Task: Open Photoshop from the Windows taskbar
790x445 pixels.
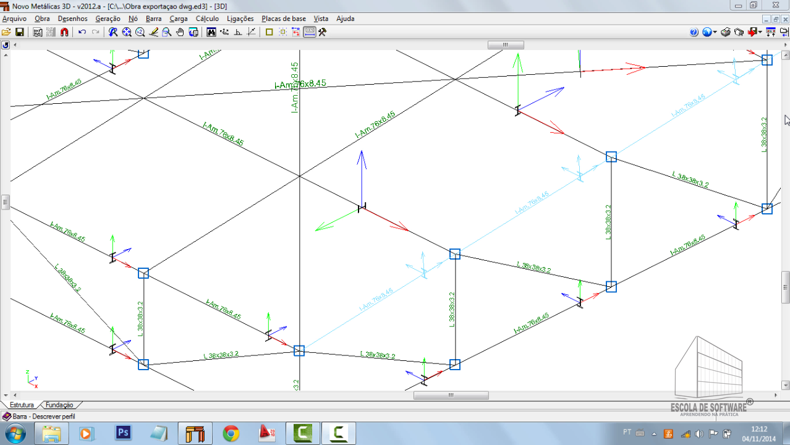Action: (124, 433)
